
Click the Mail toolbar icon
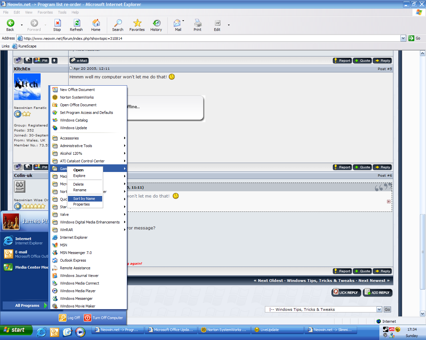pyautogui.click(x=177, y=23)
